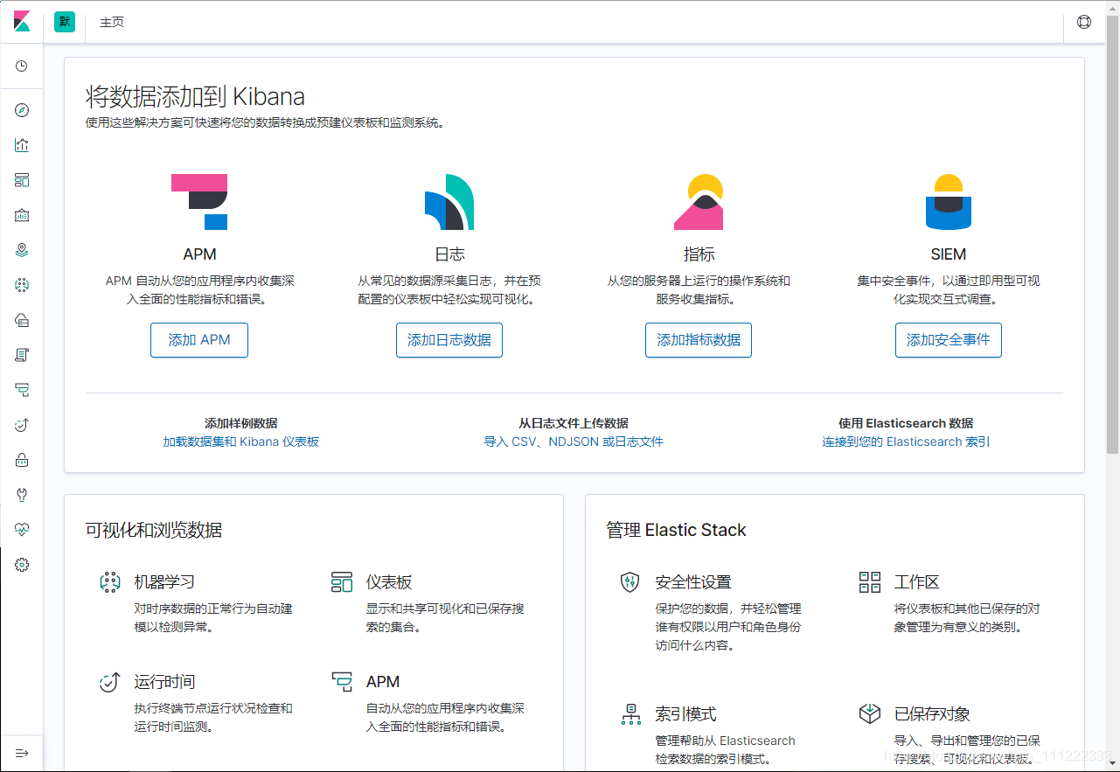Open Visualize from the sidebar chart icon

tap(22, 145)
